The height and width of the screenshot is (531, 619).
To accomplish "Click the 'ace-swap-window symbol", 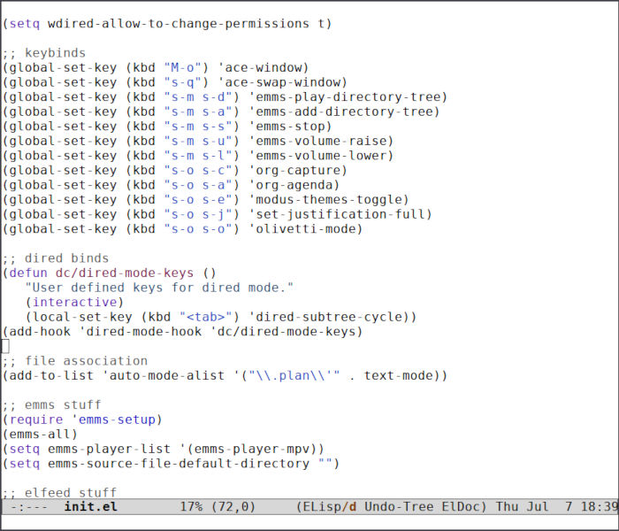I will point(282,82).
